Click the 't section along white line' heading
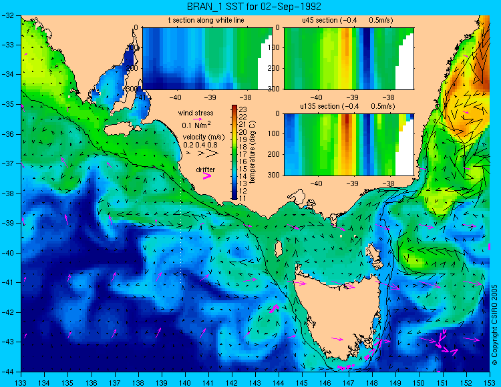Screen dimensions: 501x387 206,21
